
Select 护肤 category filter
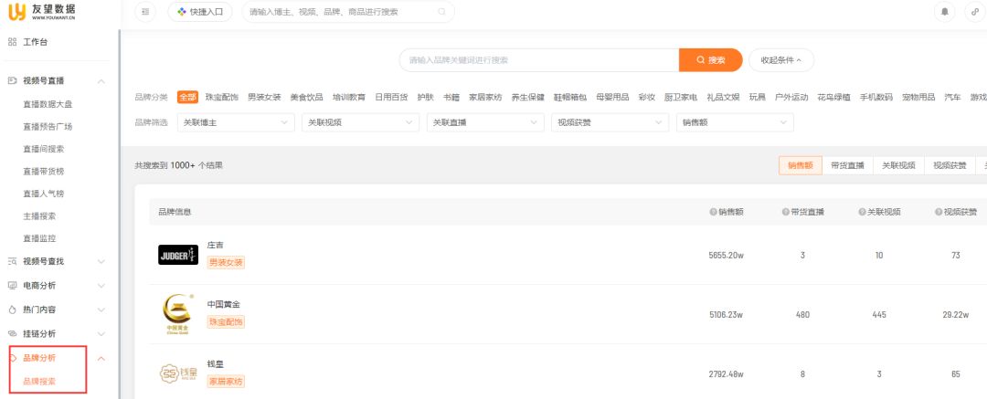click(x=426, y=97)
